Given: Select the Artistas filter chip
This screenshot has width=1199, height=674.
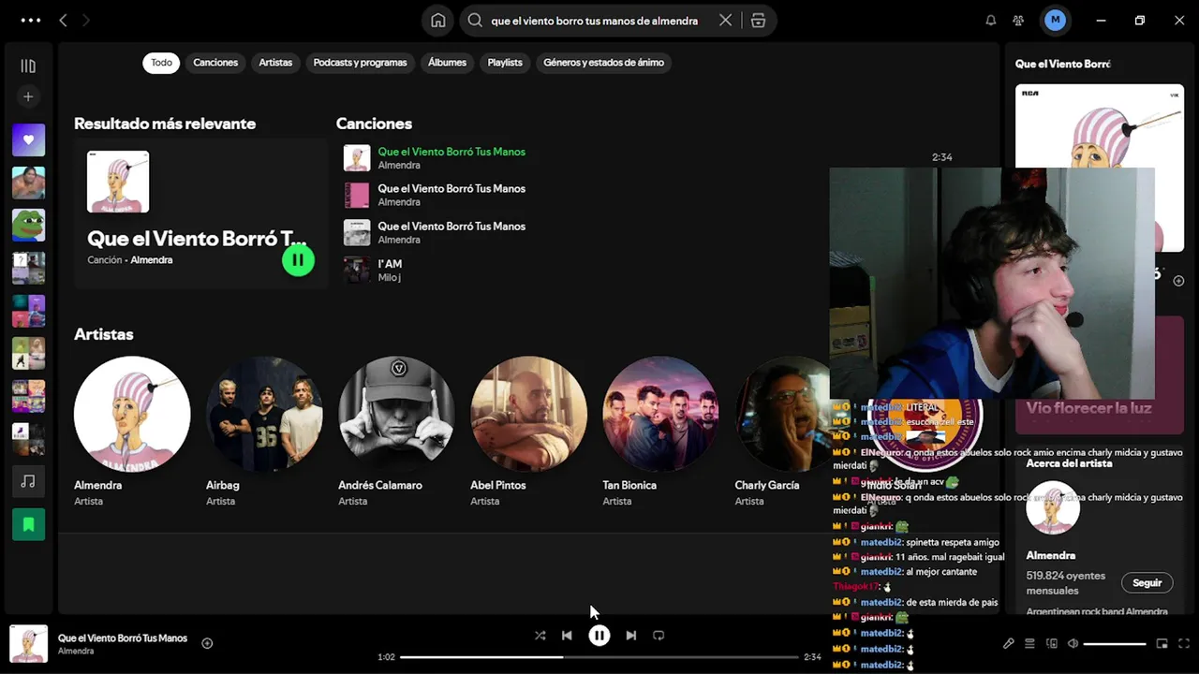Looking at the screenshot, I should pos(275,63).
